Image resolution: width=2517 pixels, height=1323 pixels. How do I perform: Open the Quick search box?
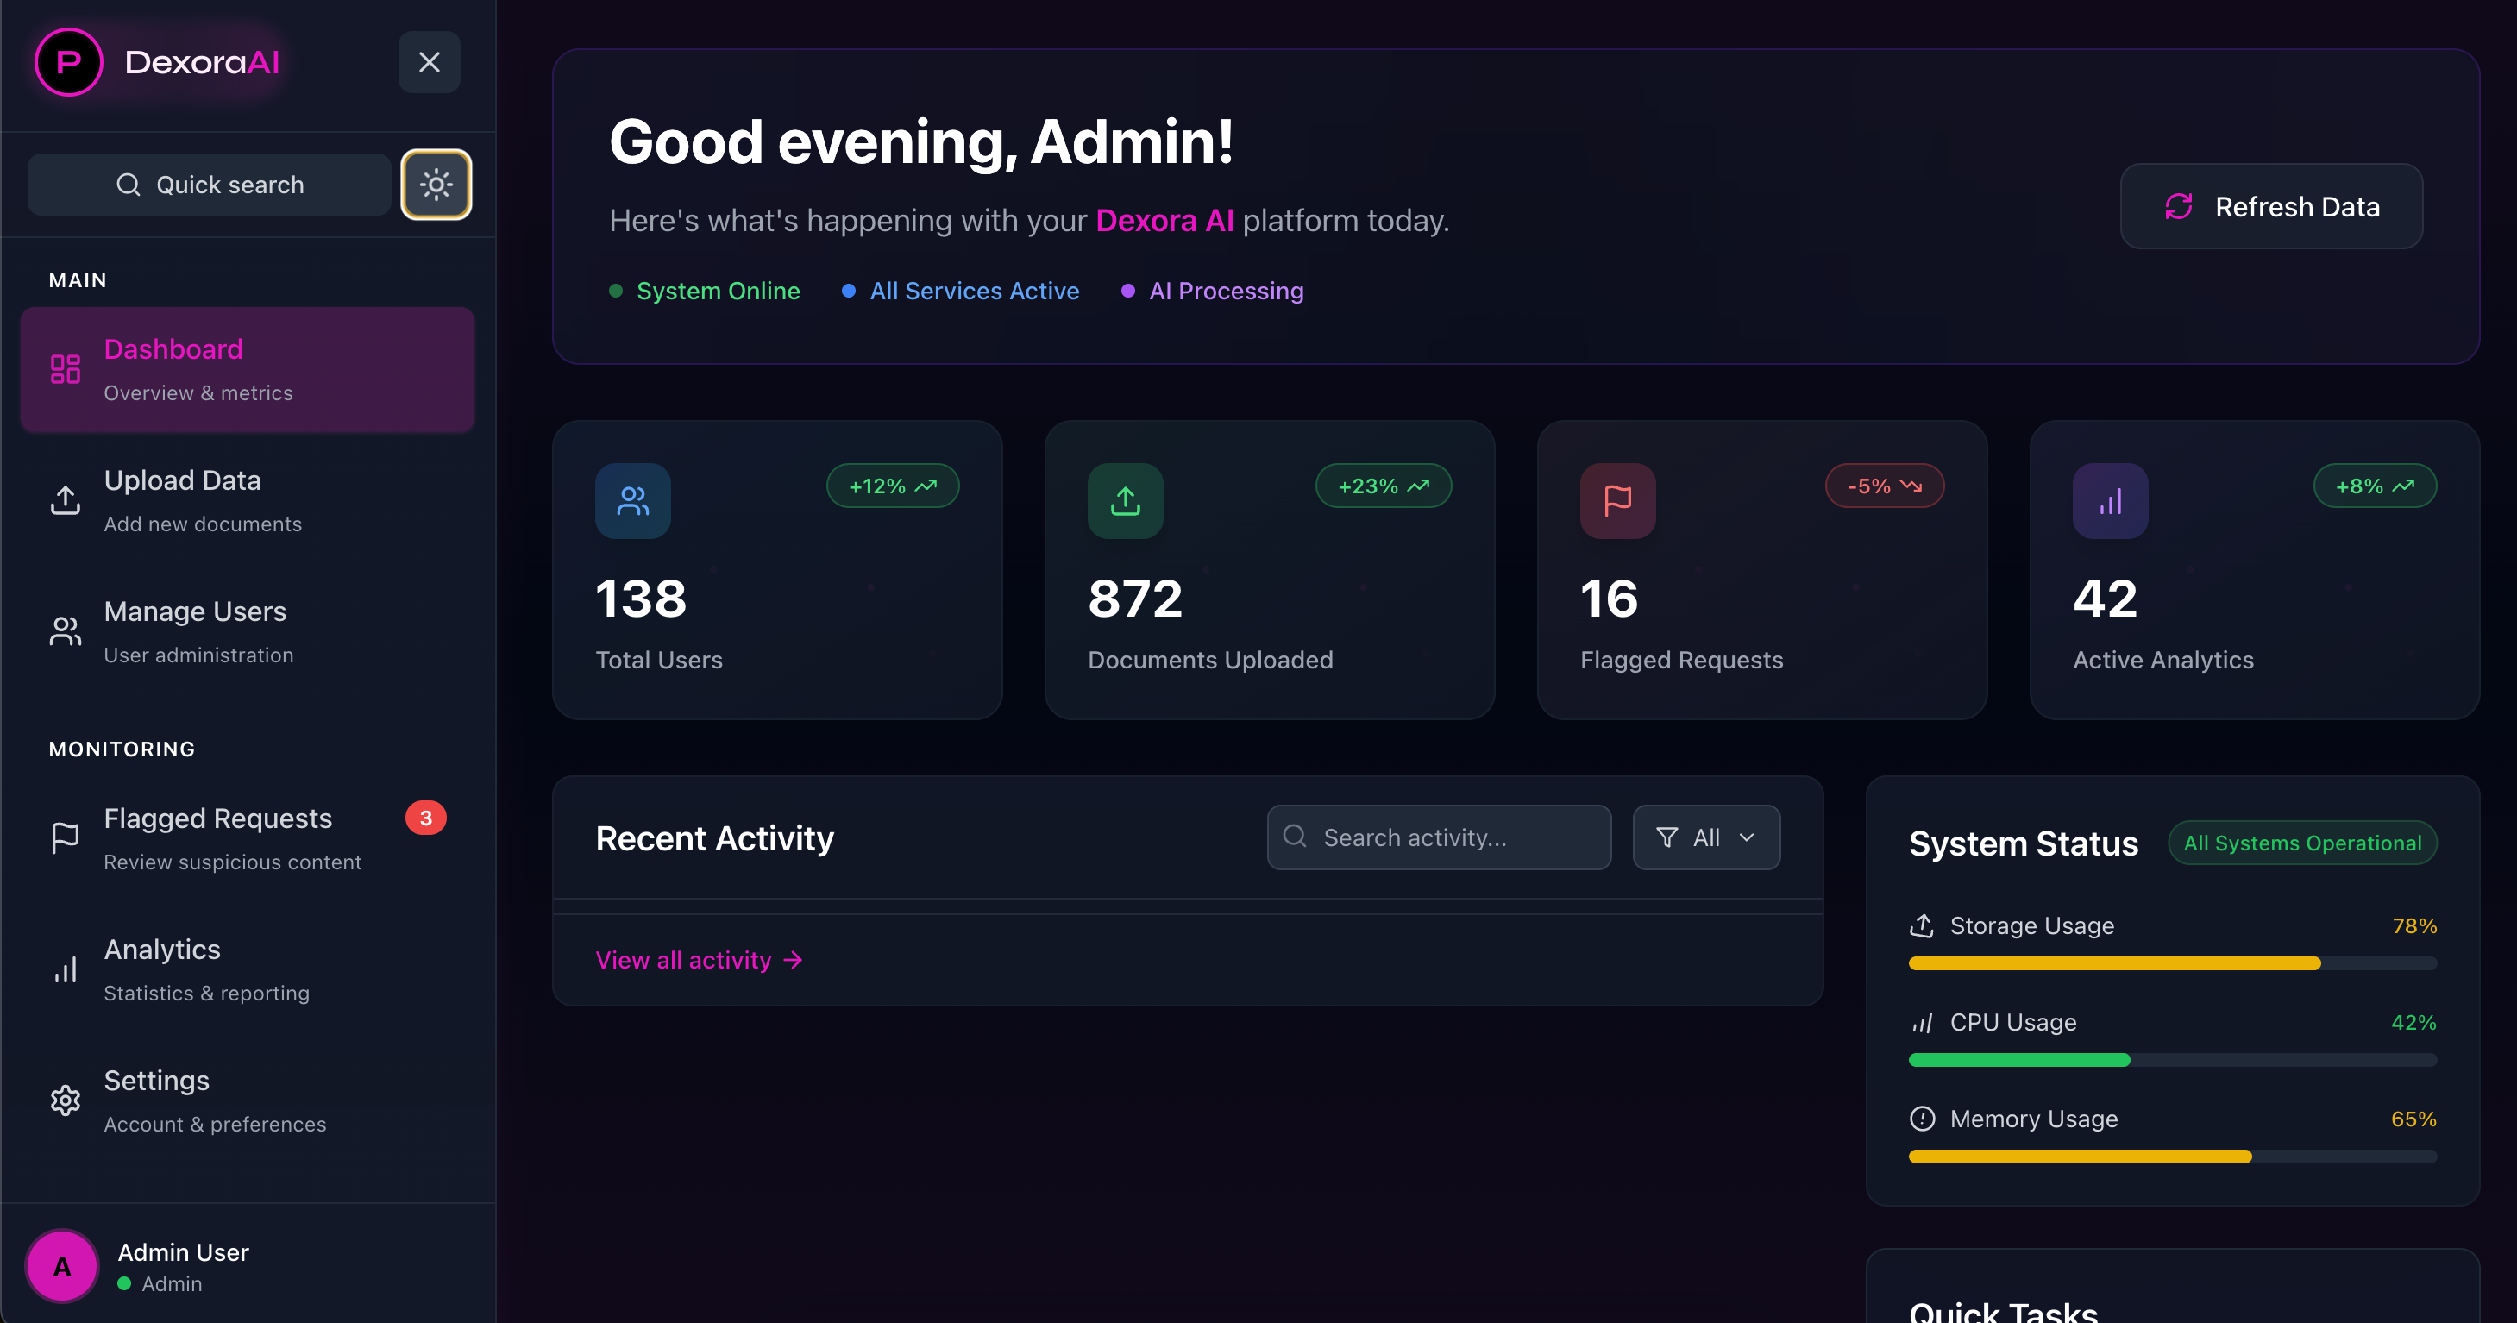coord(209,185)
